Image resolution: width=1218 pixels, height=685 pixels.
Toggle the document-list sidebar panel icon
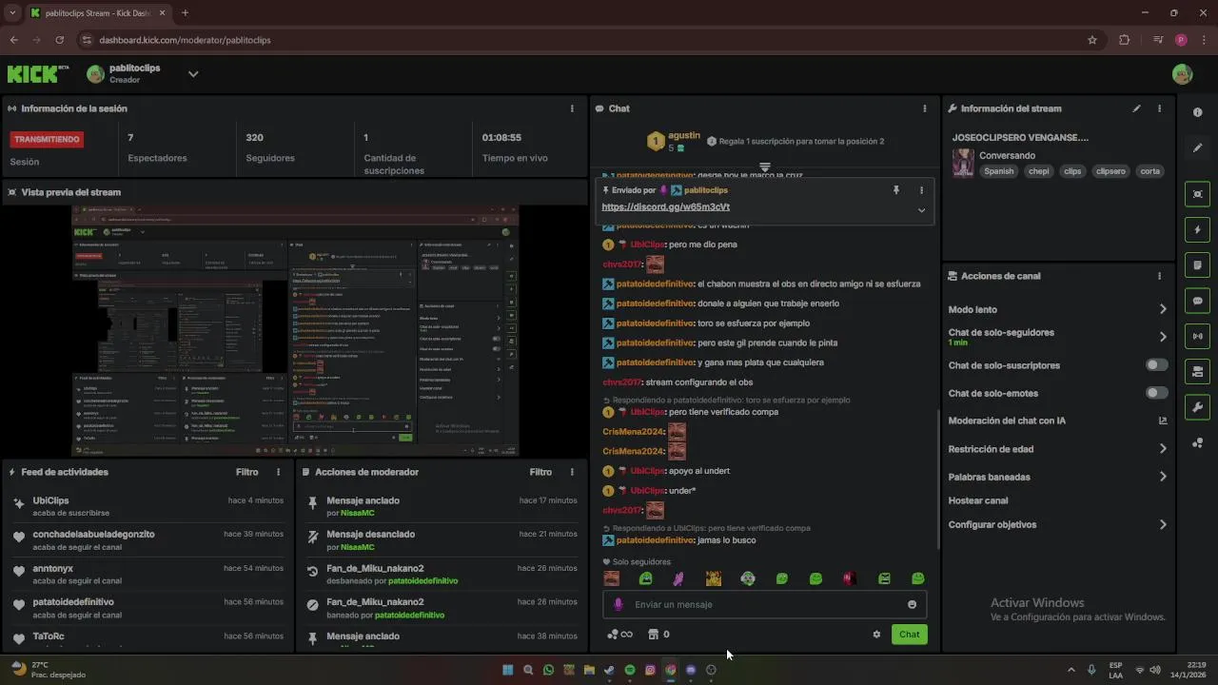[x=1197, y=264]
